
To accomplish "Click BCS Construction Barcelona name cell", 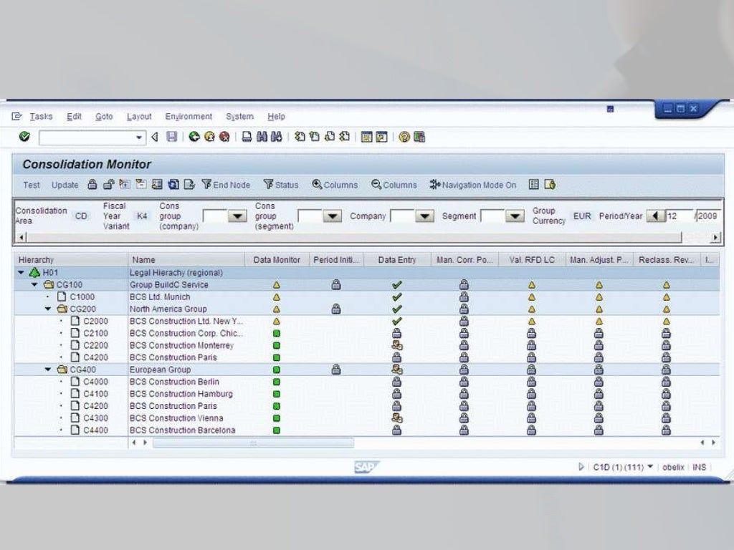I will coord(186,430).
